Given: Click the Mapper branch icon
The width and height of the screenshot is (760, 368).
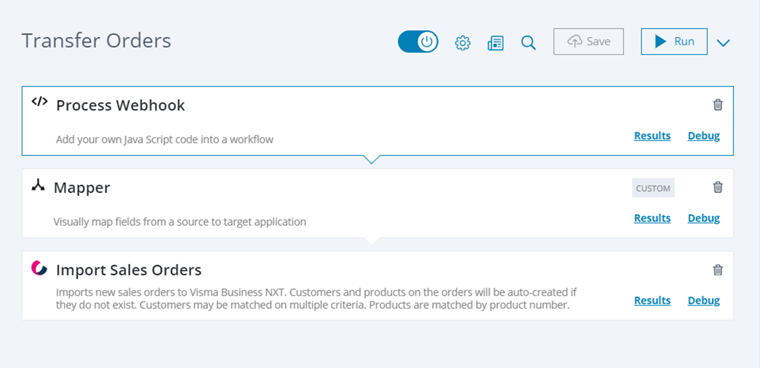Looking at the screenshot, I should [38, 186].
